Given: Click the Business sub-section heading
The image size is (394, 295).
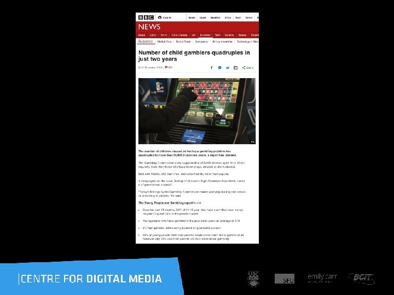Looking at the screenshot, I should click(x=146, y=42).
